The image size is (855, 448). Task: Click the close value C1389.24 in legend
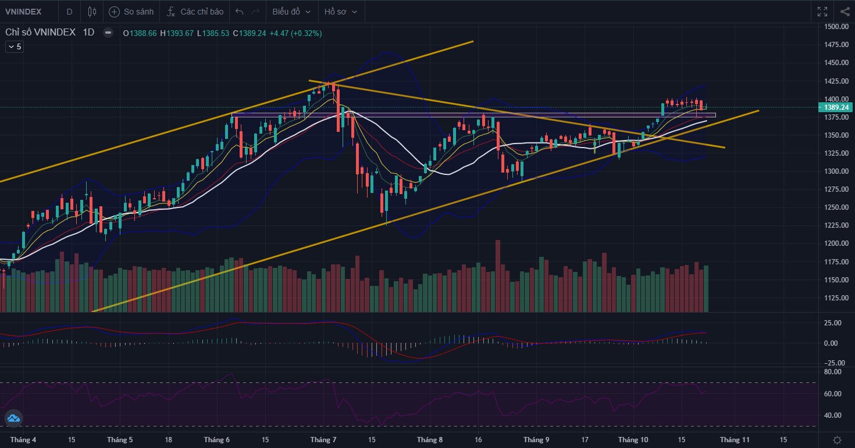pyautogui.click(x=250, y=33)
